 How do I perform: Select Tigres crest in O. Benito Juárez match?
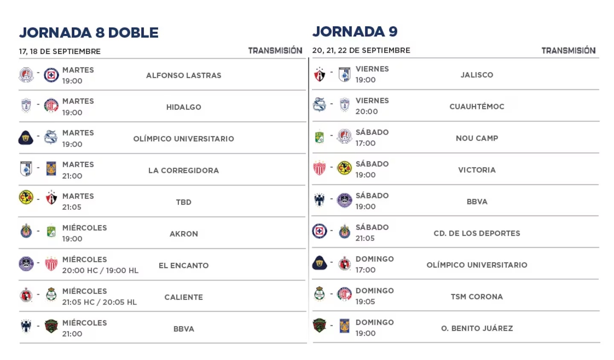345,326
